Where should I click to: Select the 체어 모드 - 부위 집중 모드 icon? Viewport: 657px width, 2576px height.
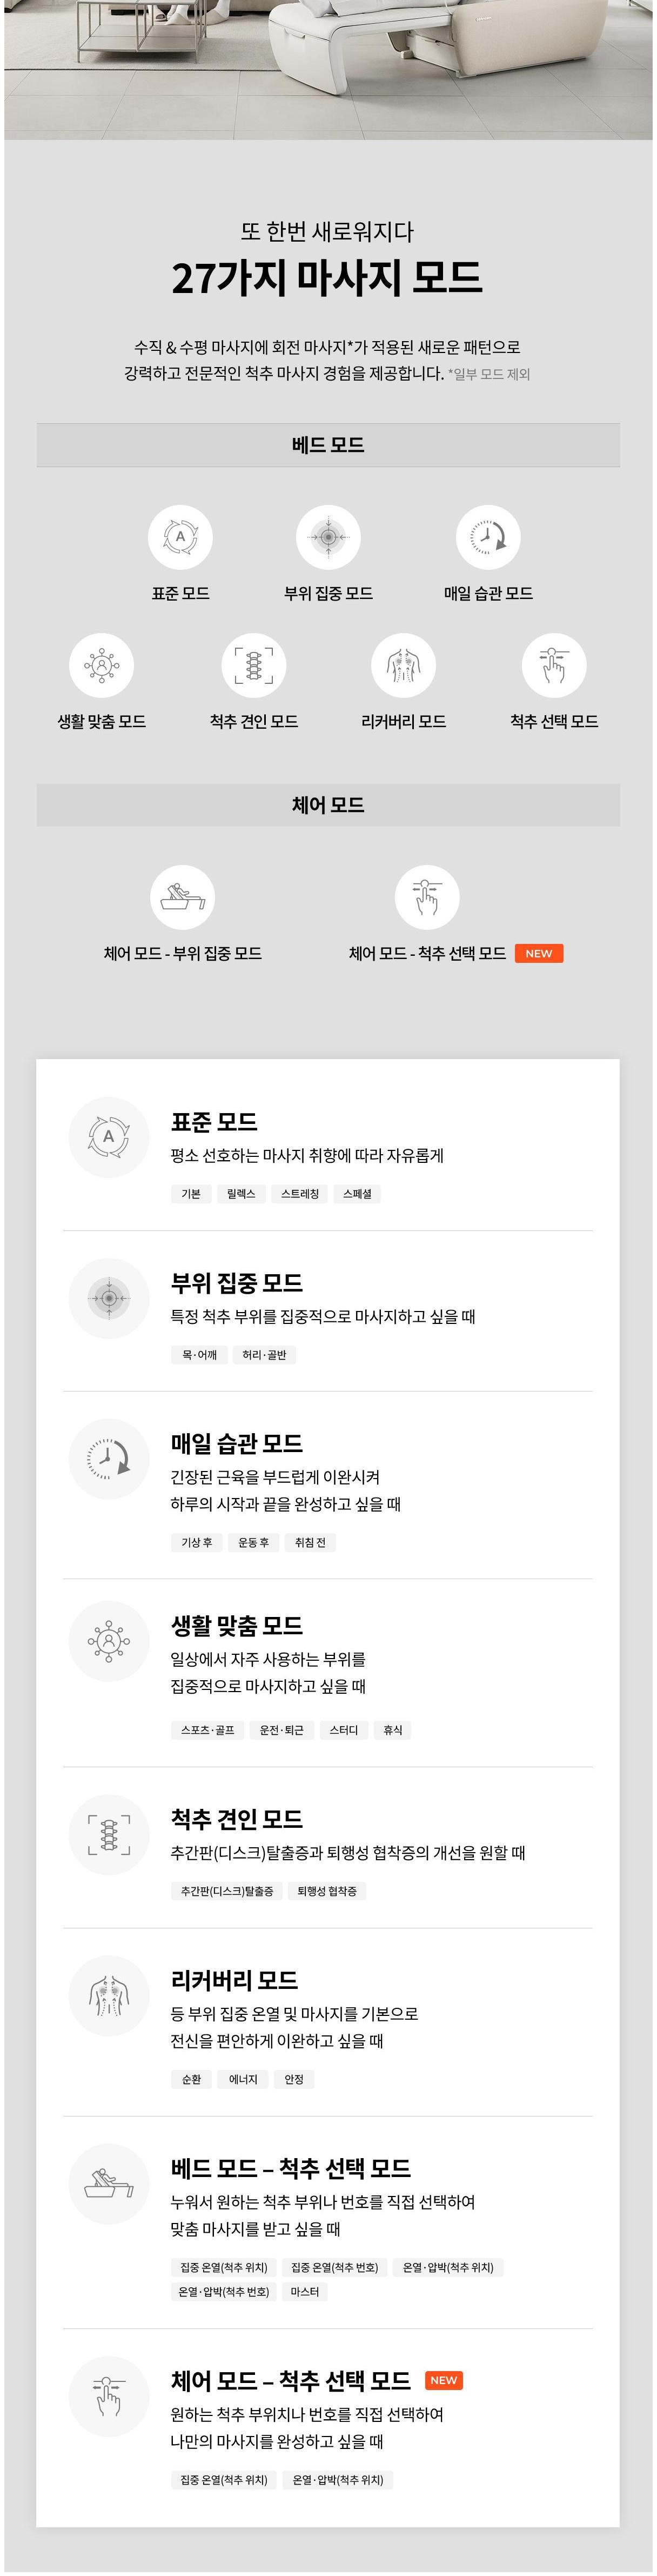(x=182, y=897)
